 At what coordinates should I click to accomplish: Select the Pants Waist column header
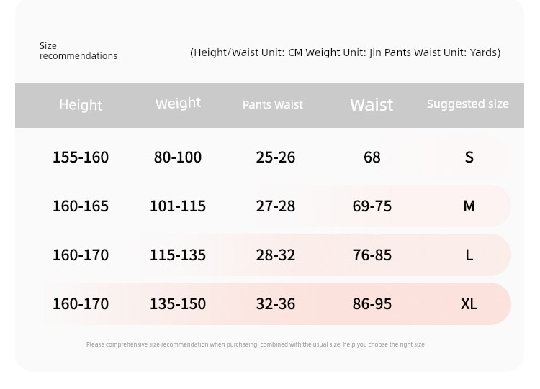(x=272, y=105)
